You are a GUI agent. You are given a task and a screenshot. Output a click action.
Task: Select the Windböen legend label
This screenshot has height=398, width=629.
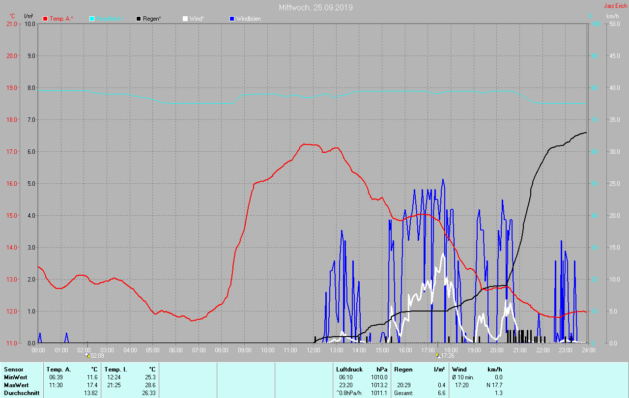click(249, 19)
